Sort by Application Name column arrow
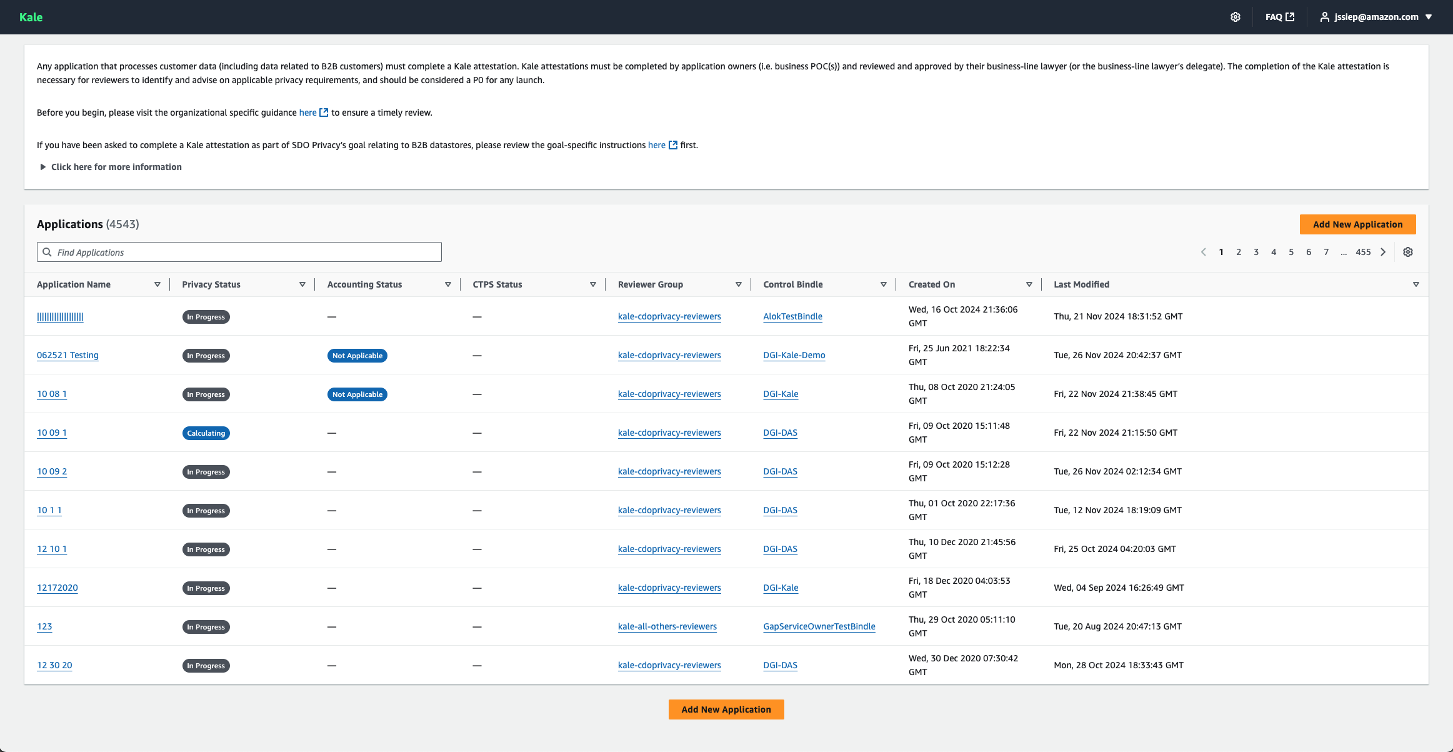The width and height of the screenshot is (1453, 752). (157, 284)
